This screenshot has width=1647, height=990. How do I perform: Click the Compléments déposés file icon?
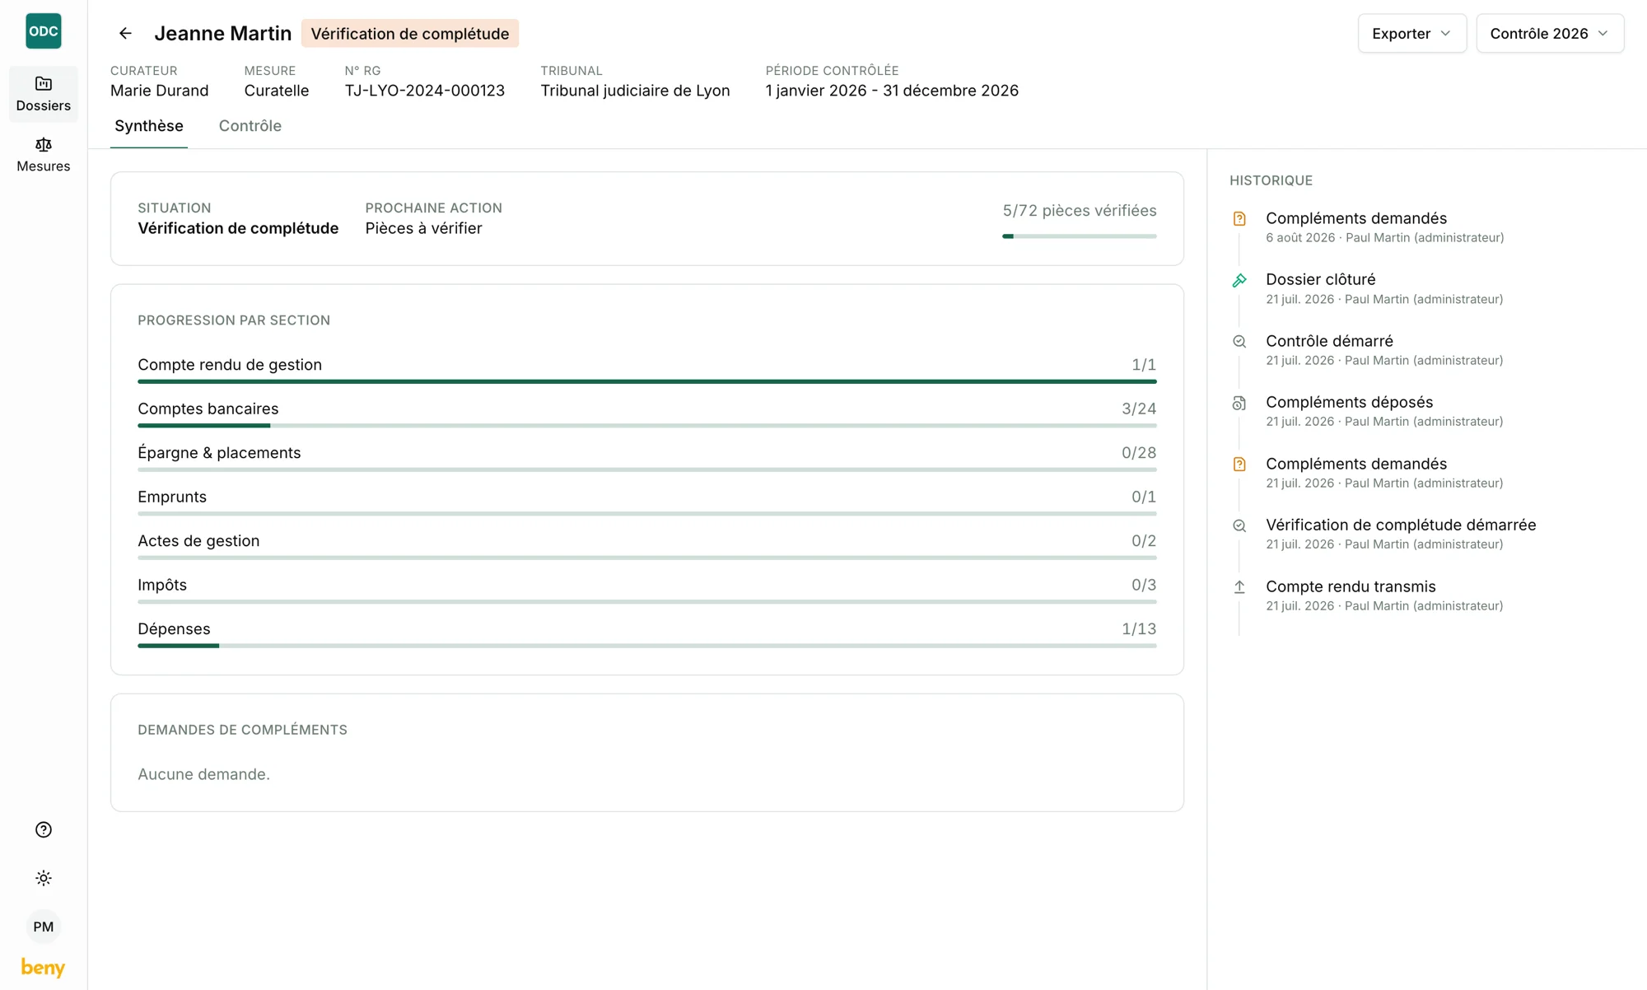click(x=1239, y=403)
